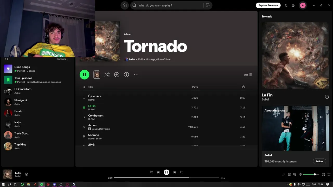Click now-playing bar album thumbnail

(x=7, y=175)
